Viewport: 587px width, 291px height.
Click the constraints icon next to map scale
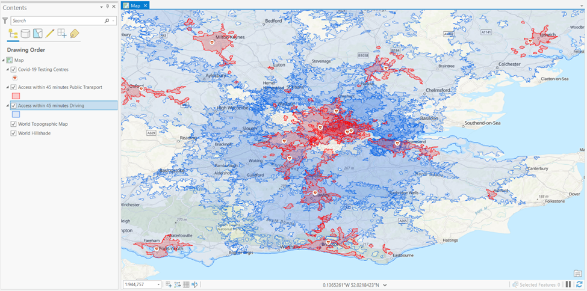click(x=169, y=284)
